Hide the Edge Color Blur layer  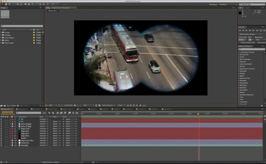(x=1, y=140)
